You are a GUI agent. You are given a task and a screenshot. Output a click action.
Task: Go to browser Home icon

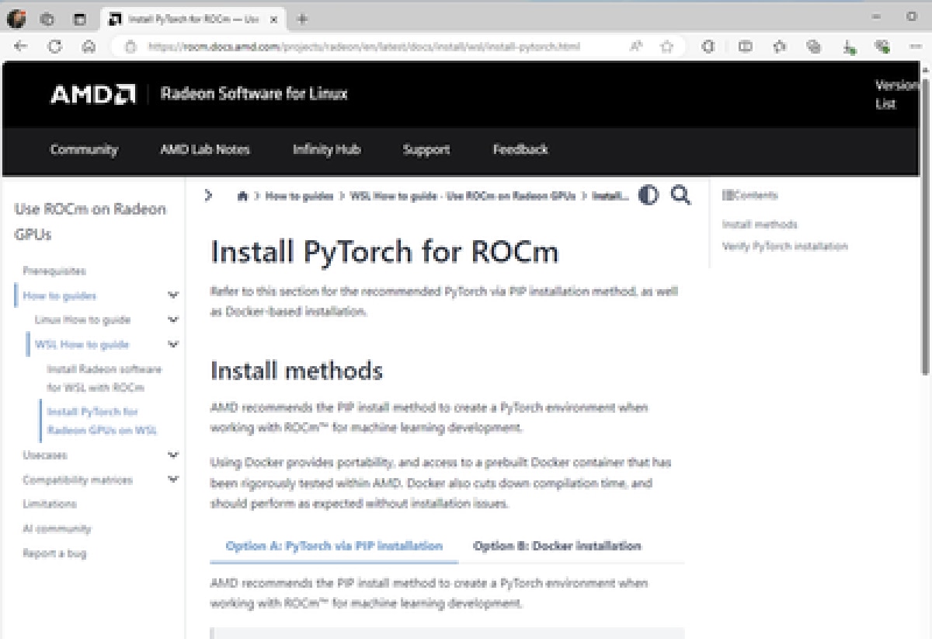point(89,47)
